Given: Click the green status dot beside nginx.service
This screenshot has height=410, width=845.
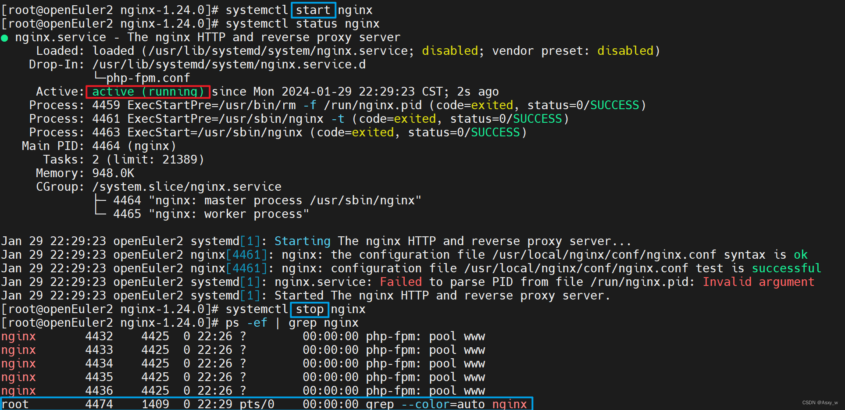Looking at the screenshot, I should click(x=5, y=38).
